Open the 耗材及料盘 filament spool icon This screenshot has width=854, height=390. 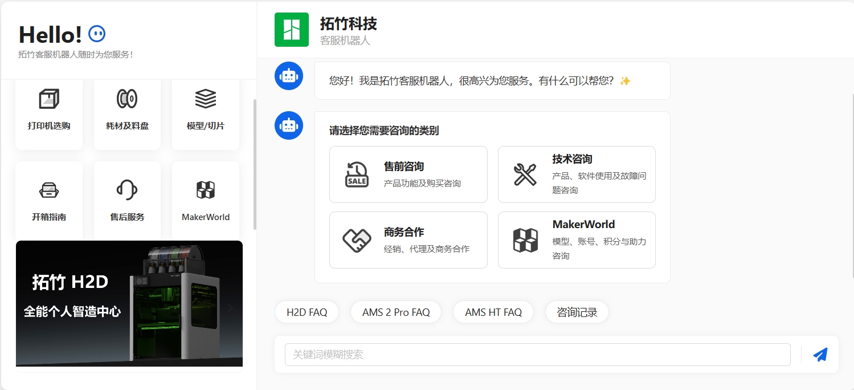[x=127, y=99]
